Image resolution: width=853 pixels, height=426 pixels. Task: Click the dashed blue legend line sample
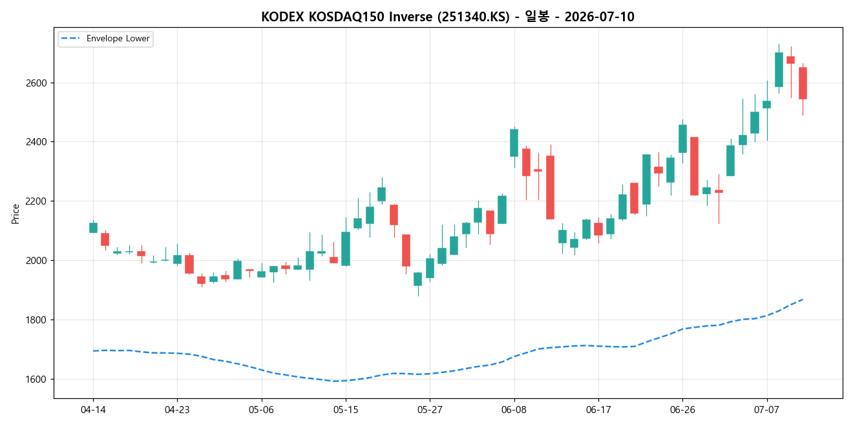(x=71, y=39)
